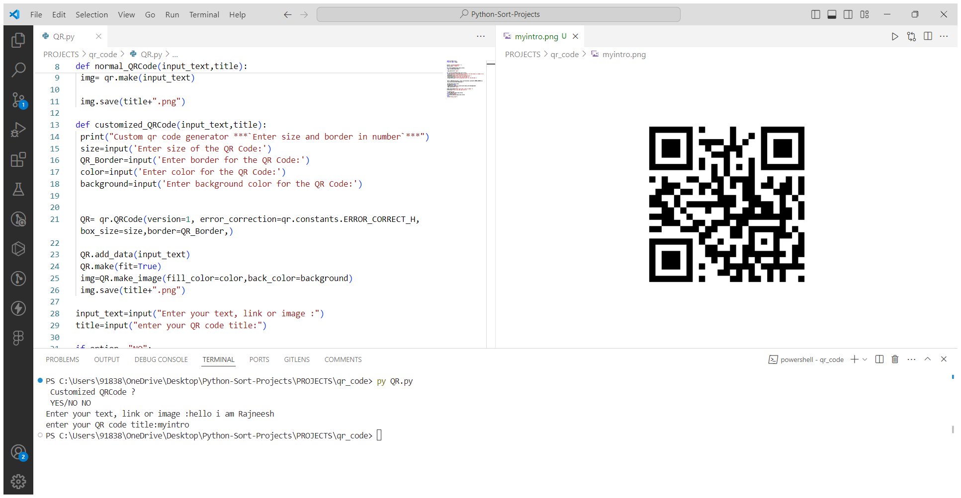
Task: Click the Python-Sort-Projects command center search box
Action: [498, 14]
